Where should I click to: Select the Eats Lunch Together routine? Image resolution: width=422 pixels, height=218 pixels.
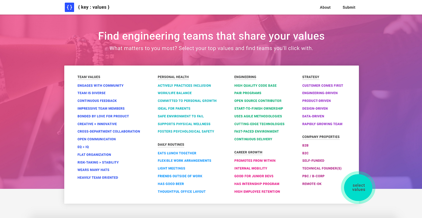tap(177, 153)
